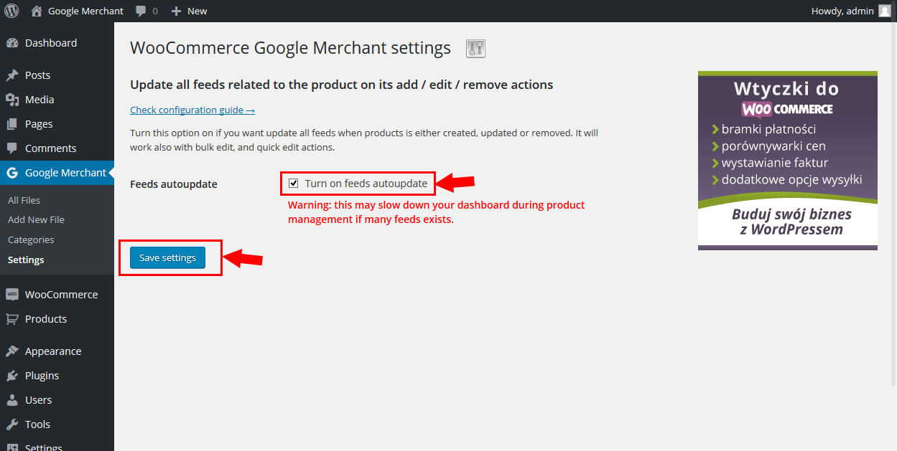Click the settings sliders icon beside page title
Viewport: 897px width, 451px height.
(x=476, y=48)
